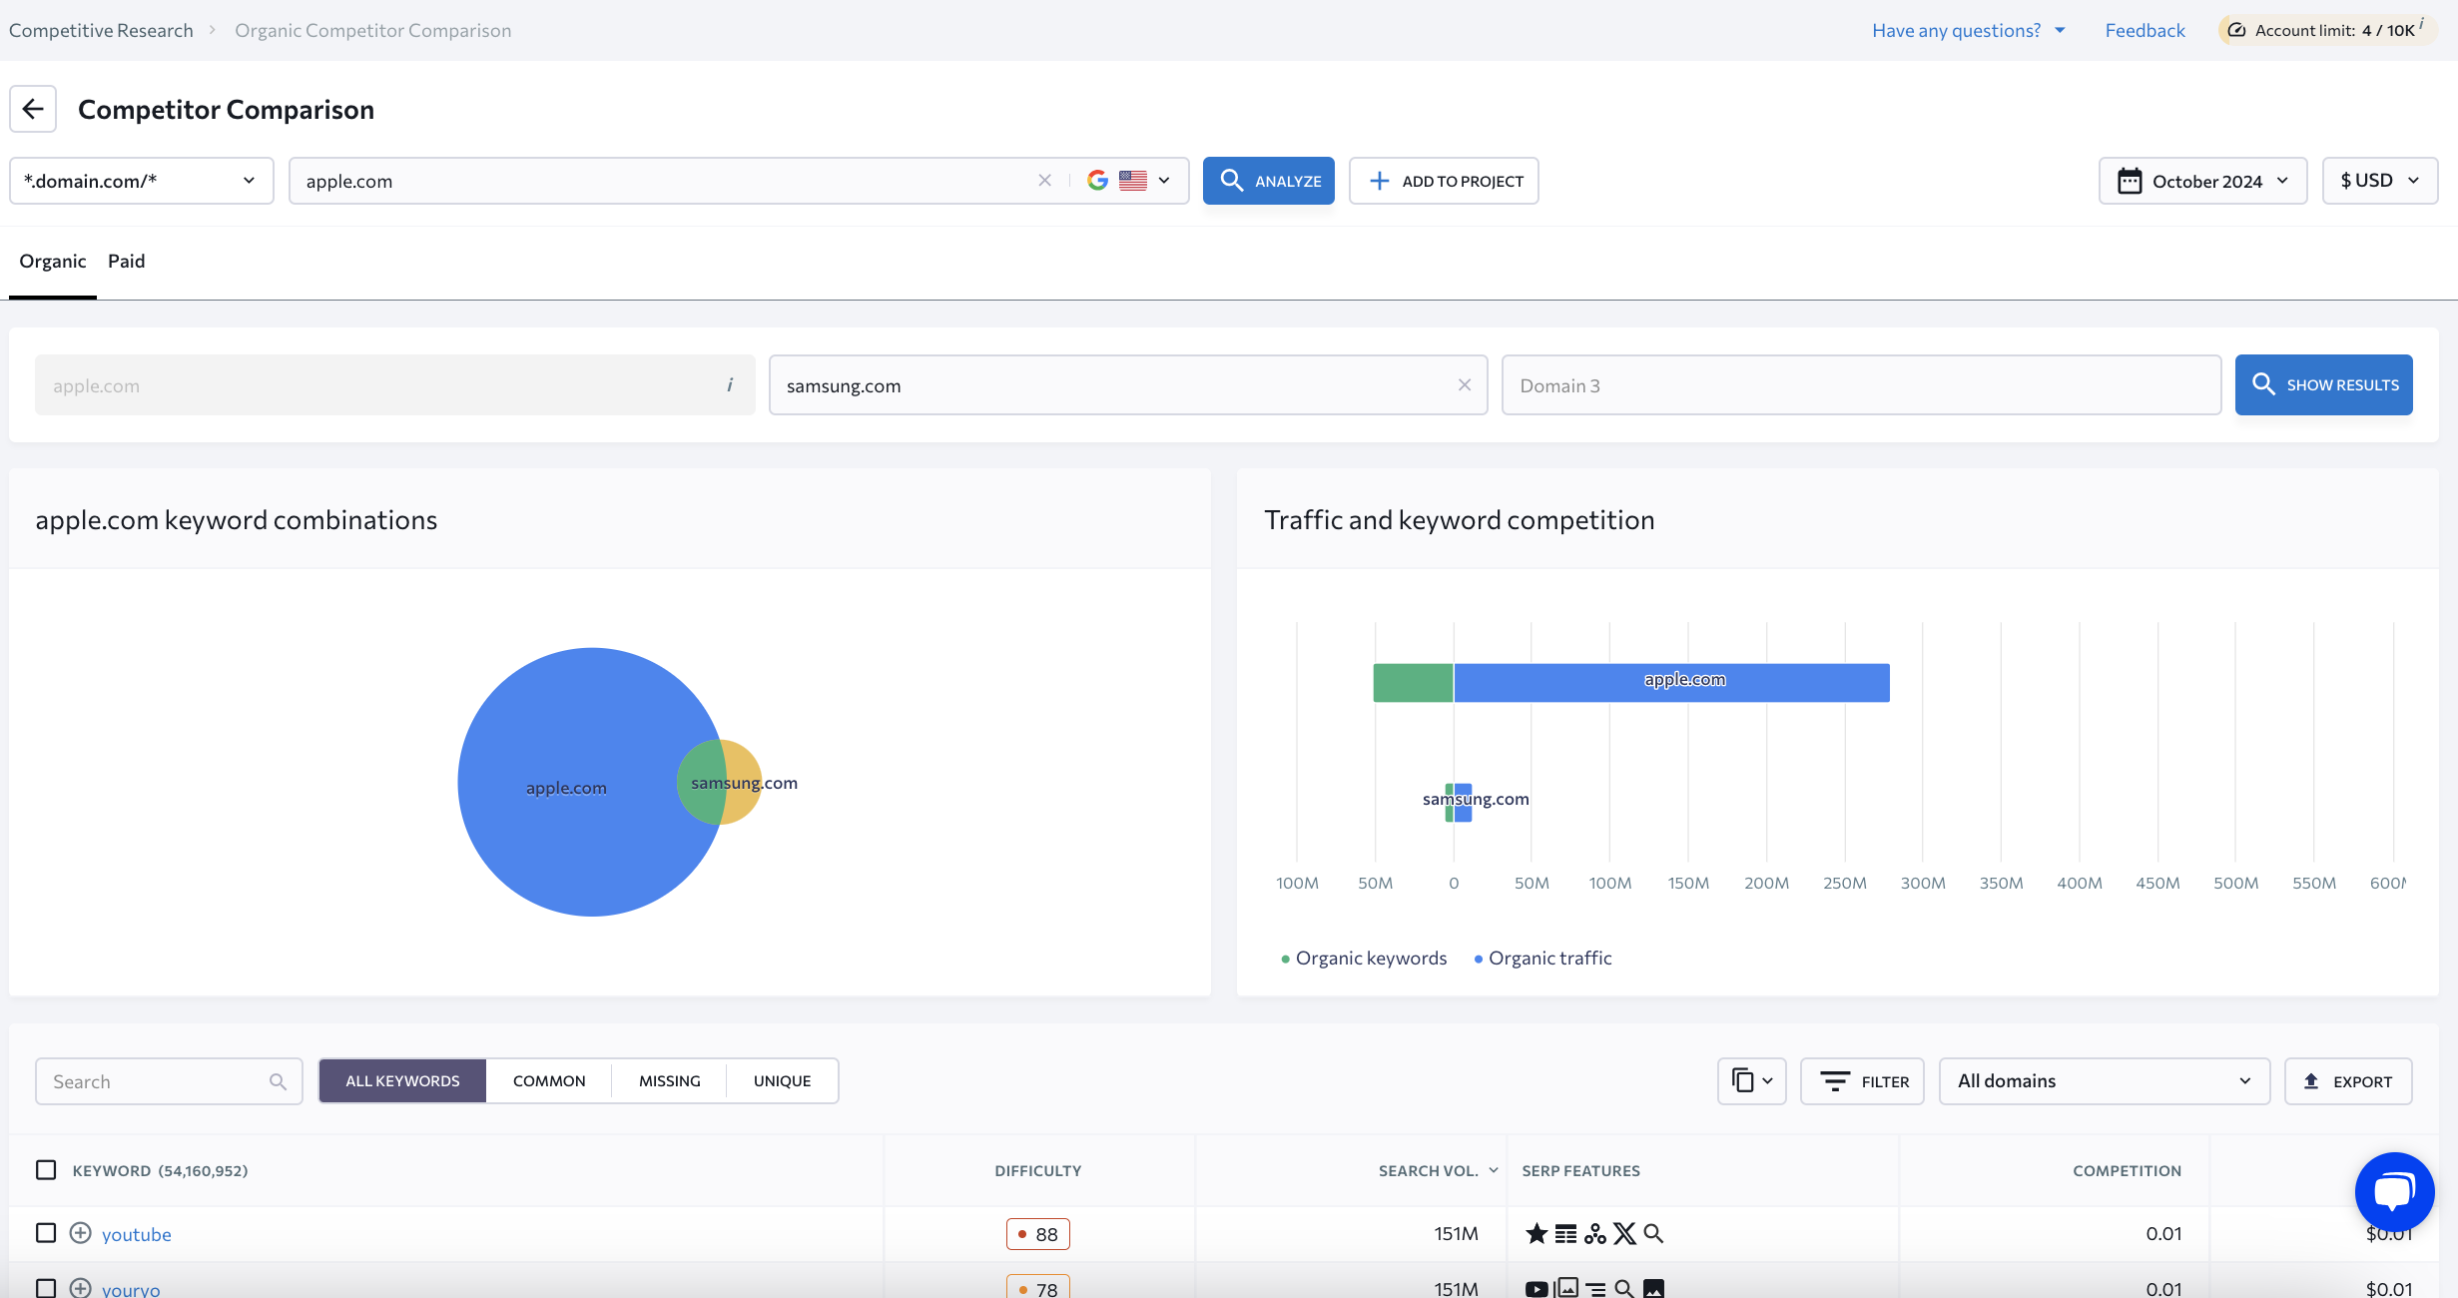The width and height of the screenshot is (2458, 1298).
Task: Click the Feedback link
Action: [x=2145, y=30]
